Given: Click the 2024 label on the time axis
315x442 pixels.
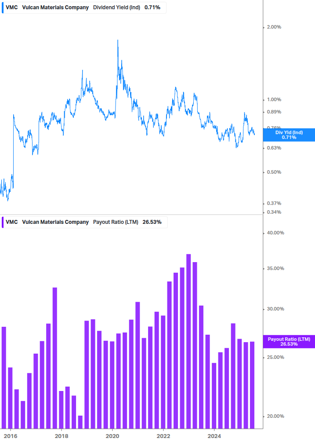Looking at the screenshot, I should pyautogui.click(x=214, y=436).
